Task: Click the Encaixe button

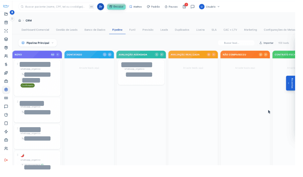Action: (116, 7)
